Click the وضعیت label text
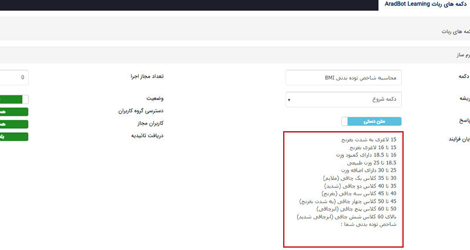The image size is (470, 250). pos(155,98)
